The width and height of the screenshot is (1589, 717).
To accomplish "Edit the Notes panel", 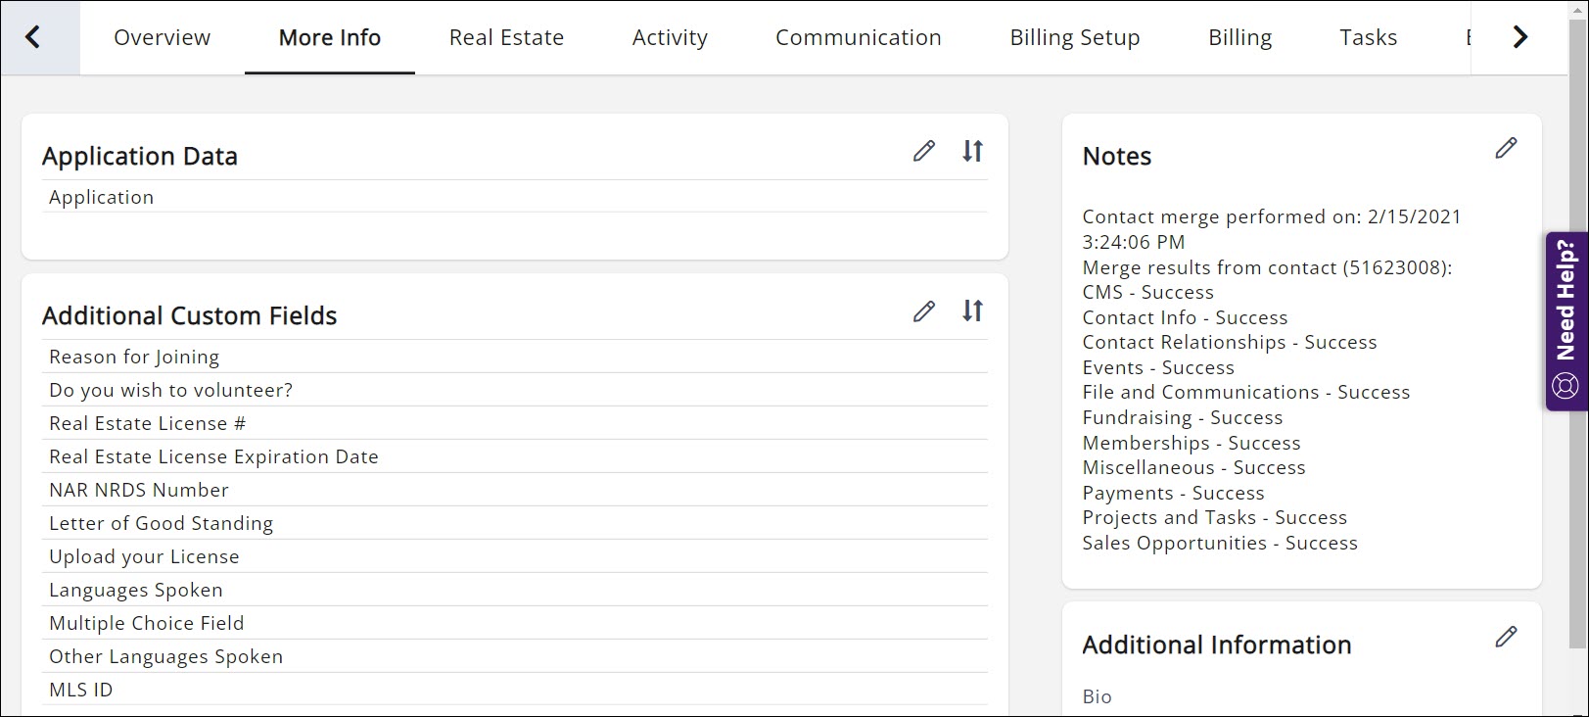I will (x=1506, y=148).
